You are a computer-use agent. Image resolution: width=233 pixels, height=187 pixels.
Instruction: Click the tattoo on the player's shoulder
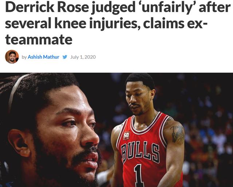(177, 133)
